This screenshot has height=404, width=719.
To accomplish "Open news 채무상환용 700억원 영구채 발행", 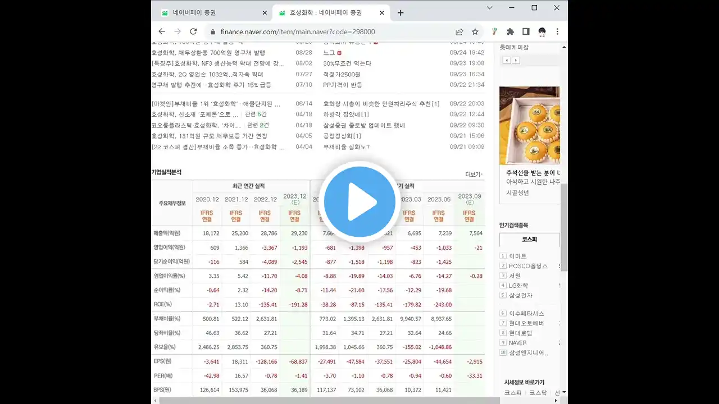I will pyautogui.click(x=208, y=53).
